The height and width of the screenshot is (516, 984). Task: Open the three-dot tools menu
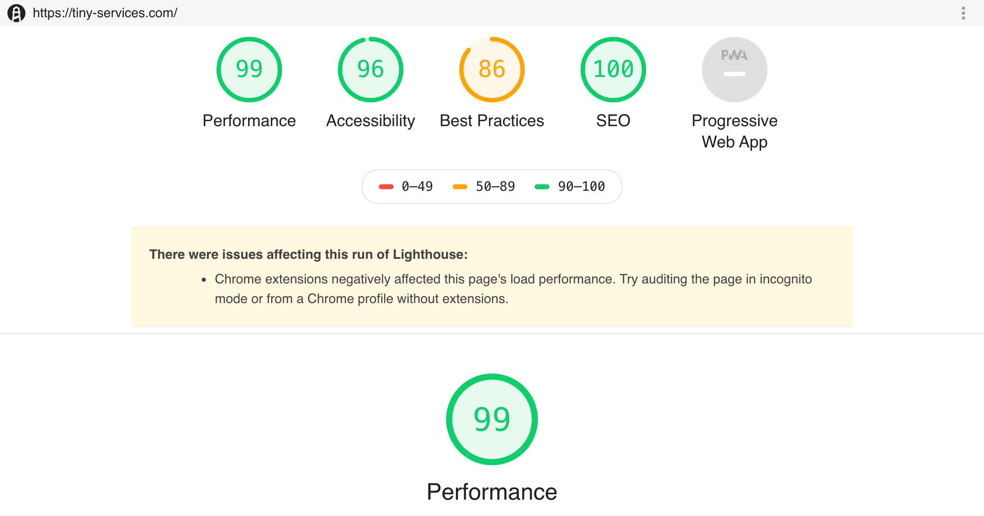click(963, 13)
